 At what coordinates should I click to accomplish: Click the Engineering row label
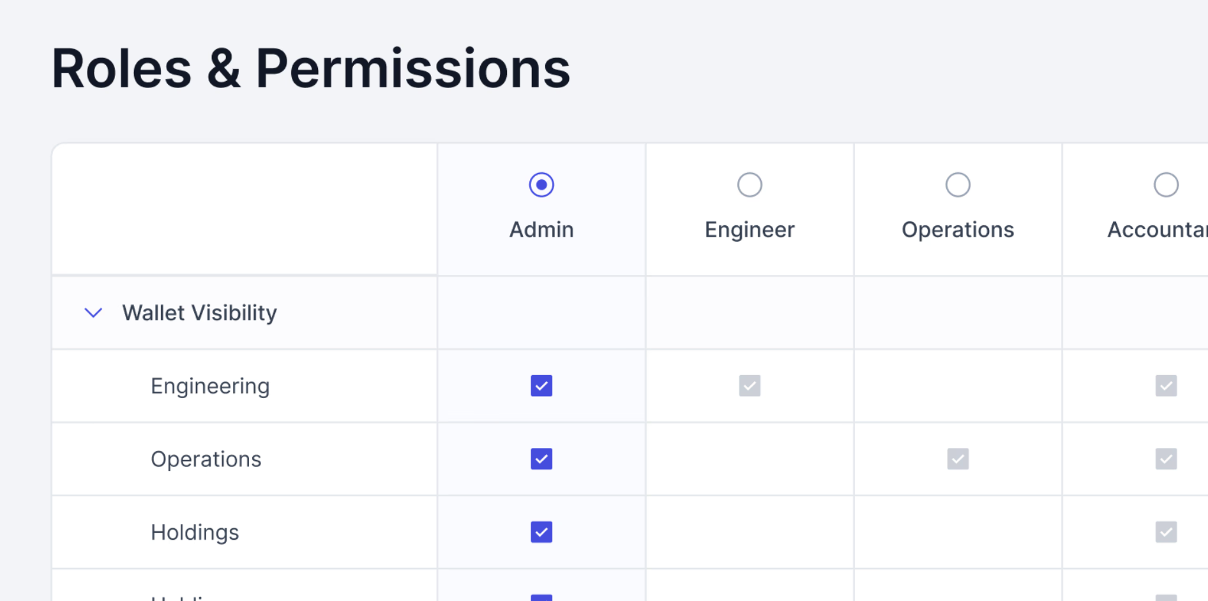(x=210, y=386)
